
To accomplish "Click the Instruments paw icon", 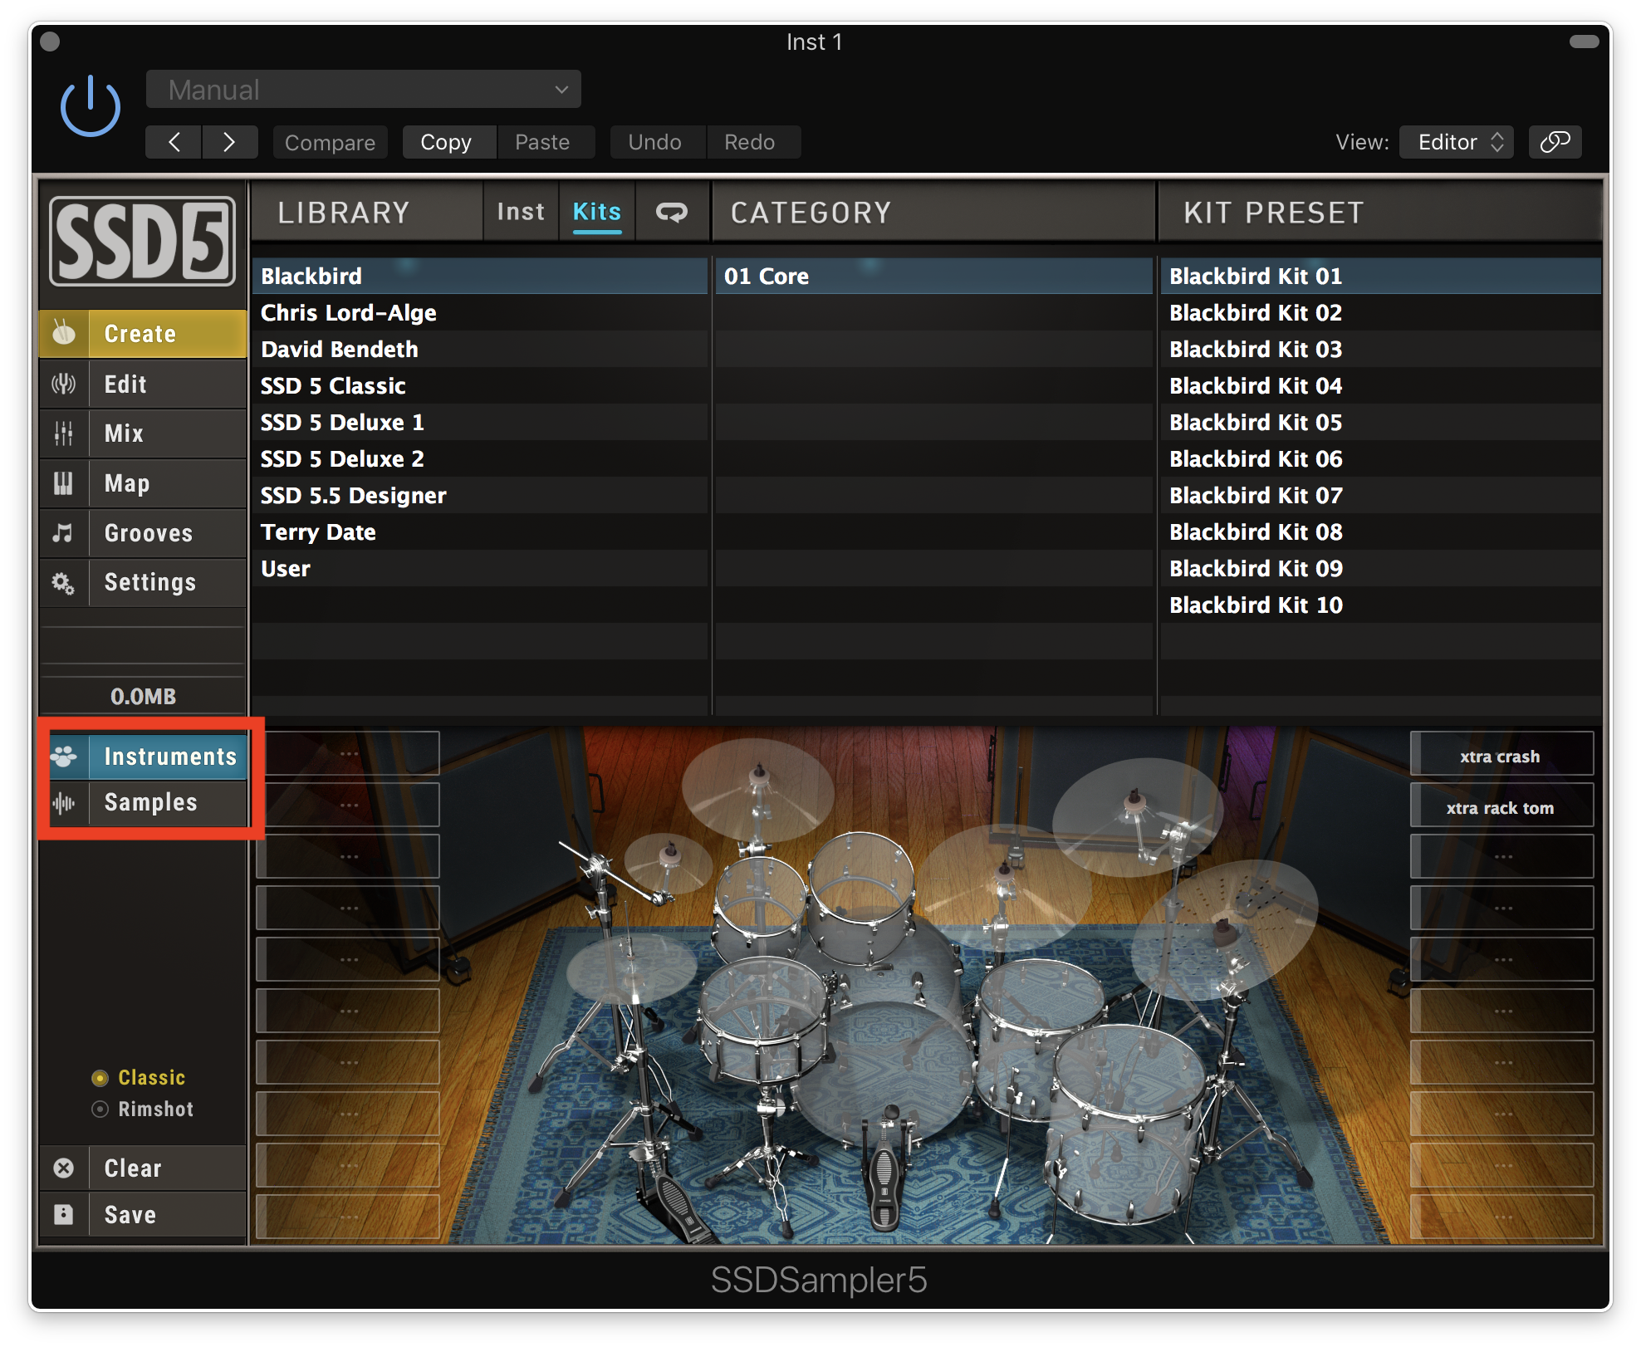I will pyautogui.click(x=64, y=757).
